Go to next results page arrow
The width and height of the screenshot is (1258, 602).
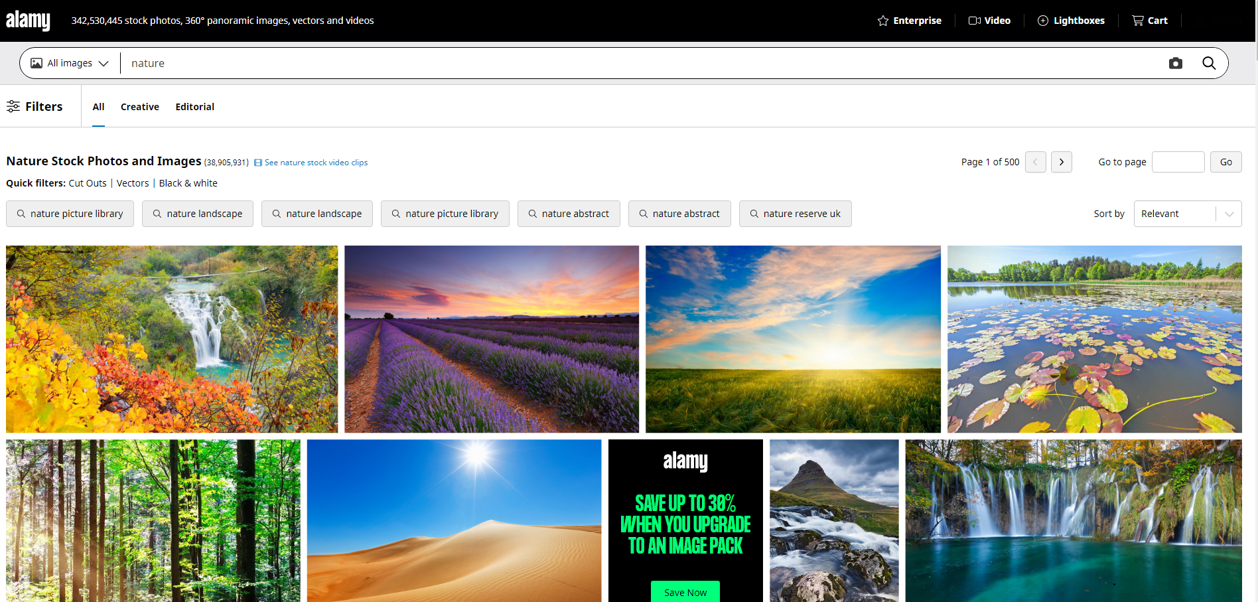tap(1061, 162)
